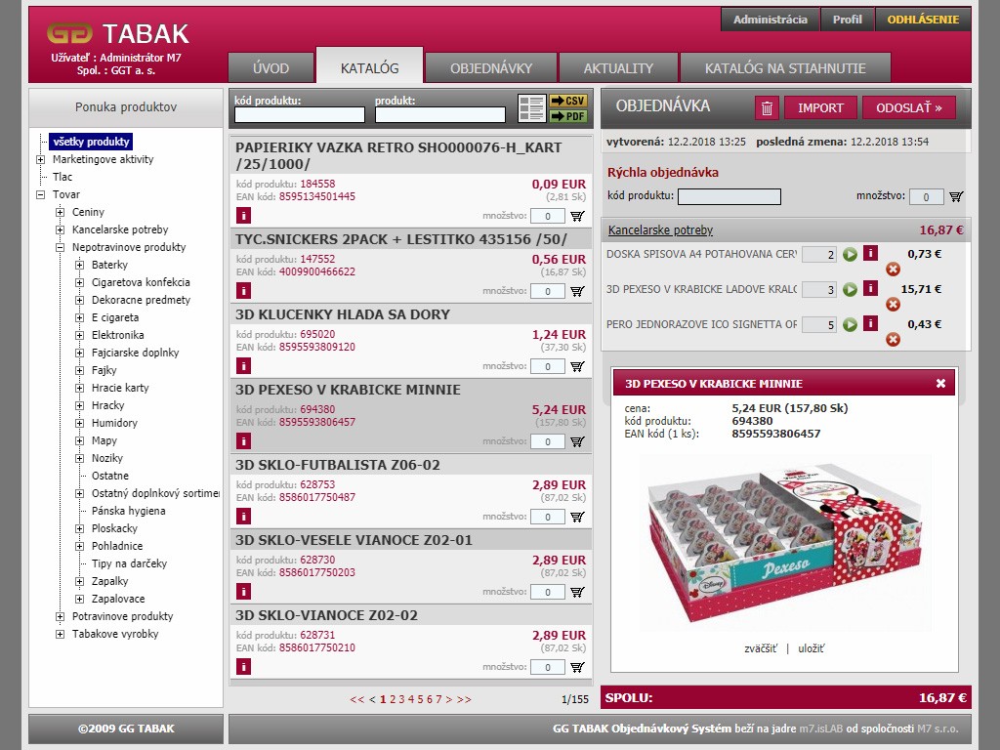Image resolution: width=1000 pixels, height=750 pixels.
Task: Switch to OBJEDNÁVKY tab
Action: pyautogui.click(x=491, y=68)
